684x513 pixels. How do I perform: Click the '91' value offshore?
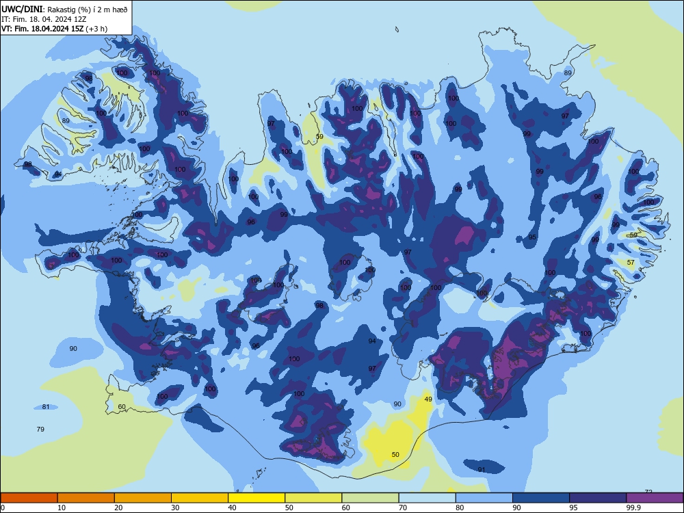click(482, 470)
